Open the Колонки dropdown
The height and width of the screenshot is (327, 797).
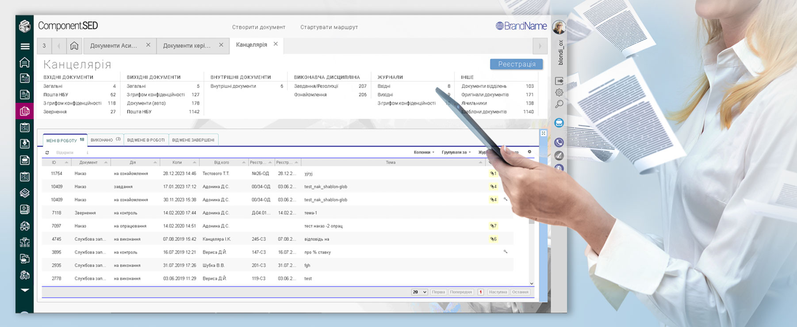pos(424,152)
